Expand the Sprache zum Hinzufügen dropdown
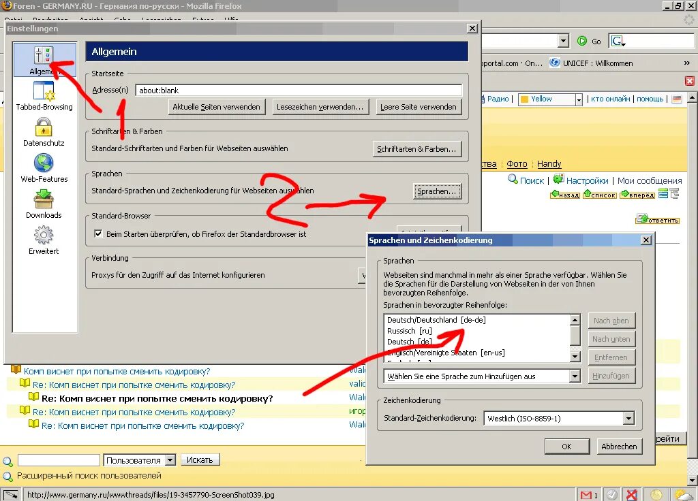Image resolution: width=698 pixels, height=501 pixels. [x=575, y=376]
